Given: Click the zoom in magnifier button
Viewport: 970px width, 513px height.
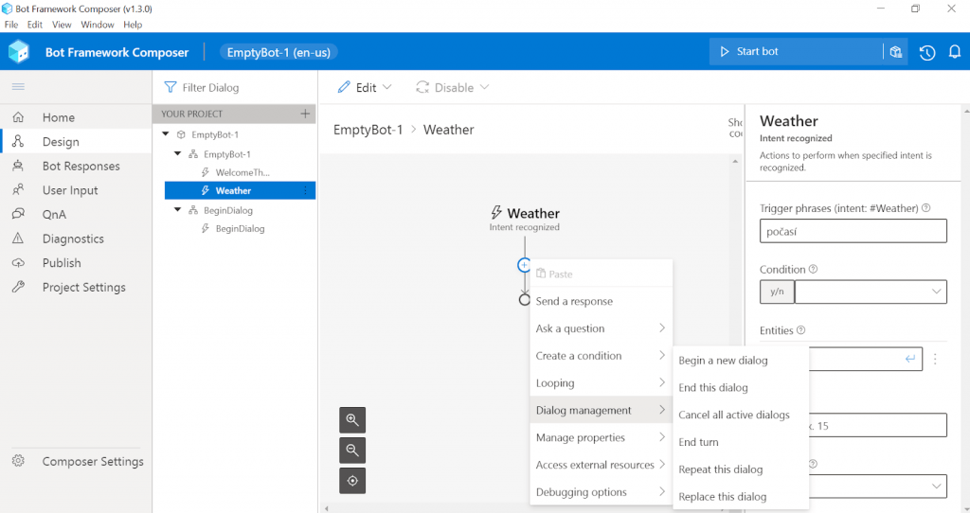Looking at the screenshot, I should (352, 420).
